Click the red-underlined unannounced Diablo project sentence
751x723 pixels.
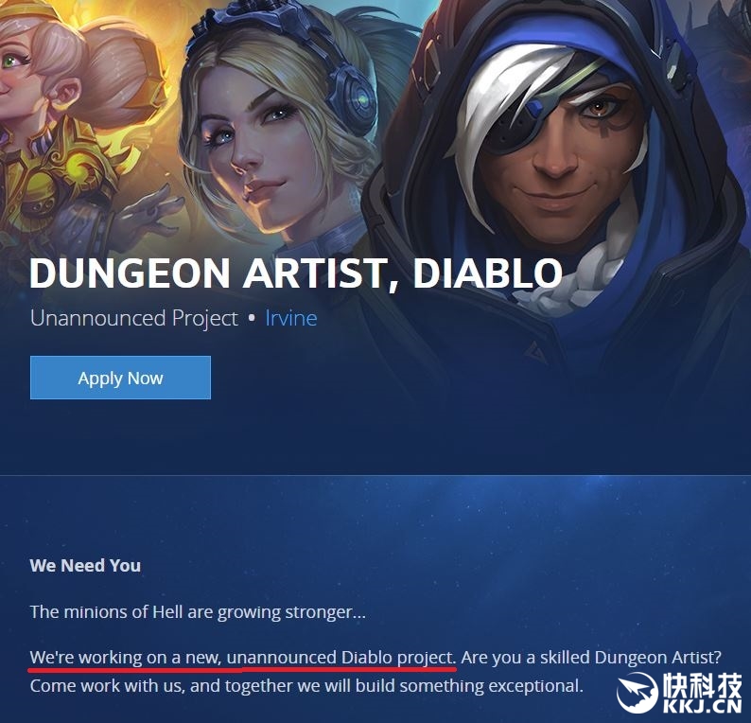pos(243,658)
